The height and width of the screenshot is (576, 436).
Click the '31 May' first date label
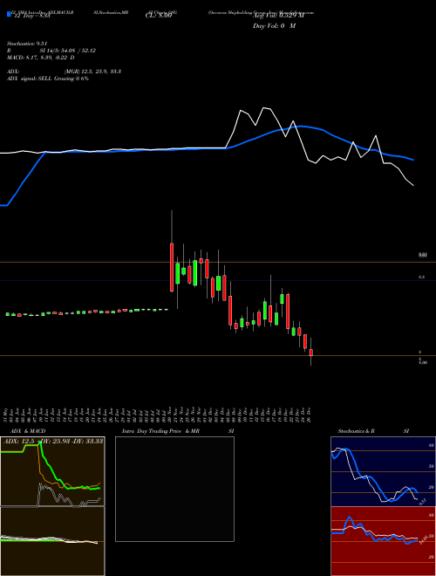click(7, 415)
